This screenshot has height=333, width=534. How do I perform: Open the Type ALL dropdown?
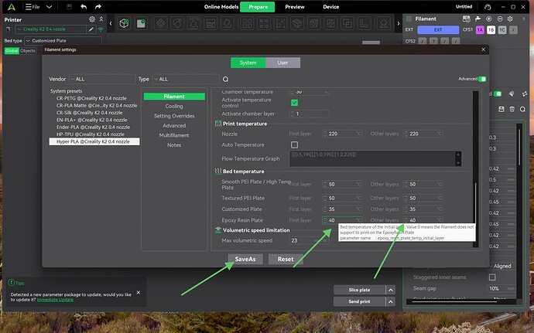(x=186, y=80)
